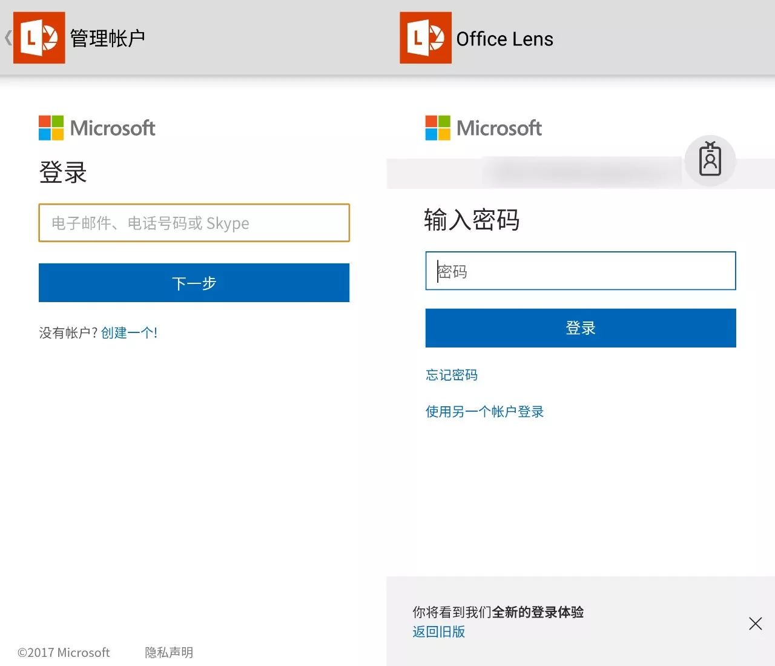This screenshot has width=775, height=666.
Task: Tap the Office Lens logo in right header
Action: coord(425,38)
